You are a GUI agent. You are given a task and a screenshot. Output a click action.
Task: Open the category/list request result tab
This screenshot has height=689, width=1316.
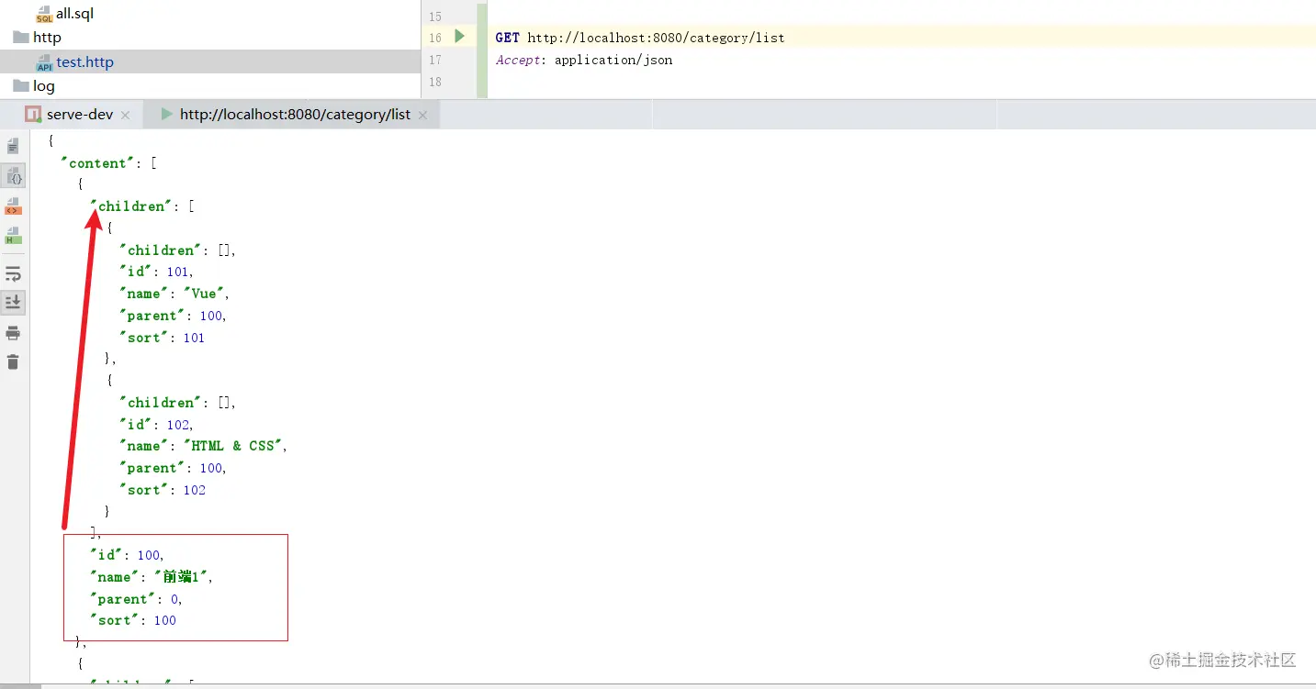295,115
